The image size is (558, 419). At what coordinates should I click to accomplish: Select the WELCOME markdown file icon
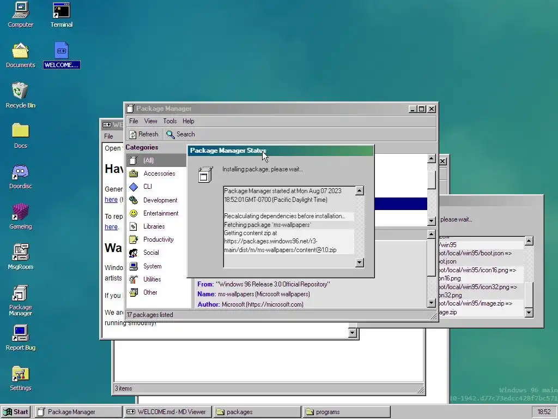[62, 55]
